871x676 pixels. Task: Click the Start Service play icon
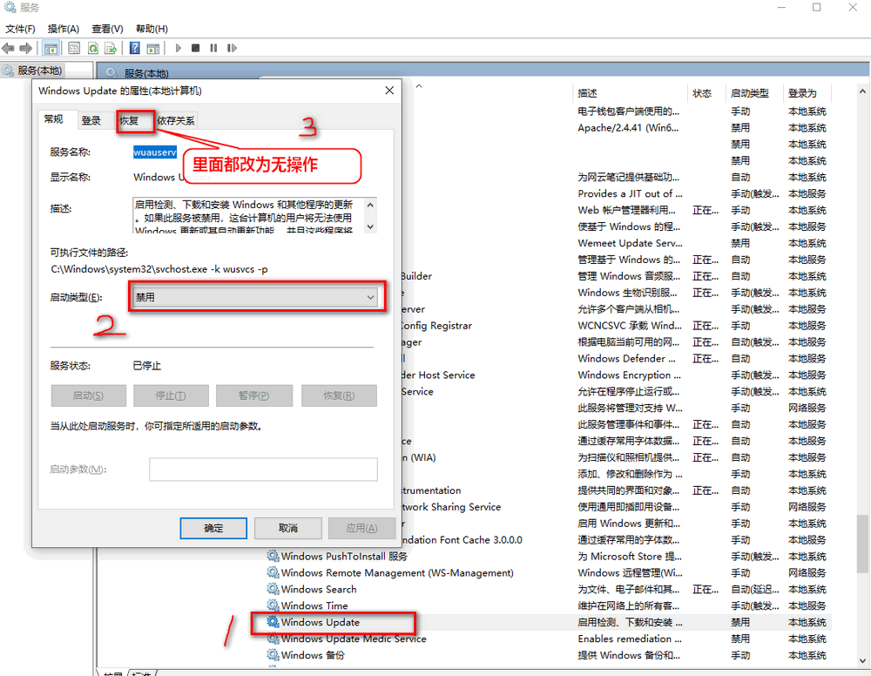point(179,48)
